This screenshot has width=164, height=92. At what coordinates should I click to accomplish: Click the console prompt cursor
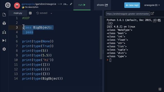pos(110,60)
